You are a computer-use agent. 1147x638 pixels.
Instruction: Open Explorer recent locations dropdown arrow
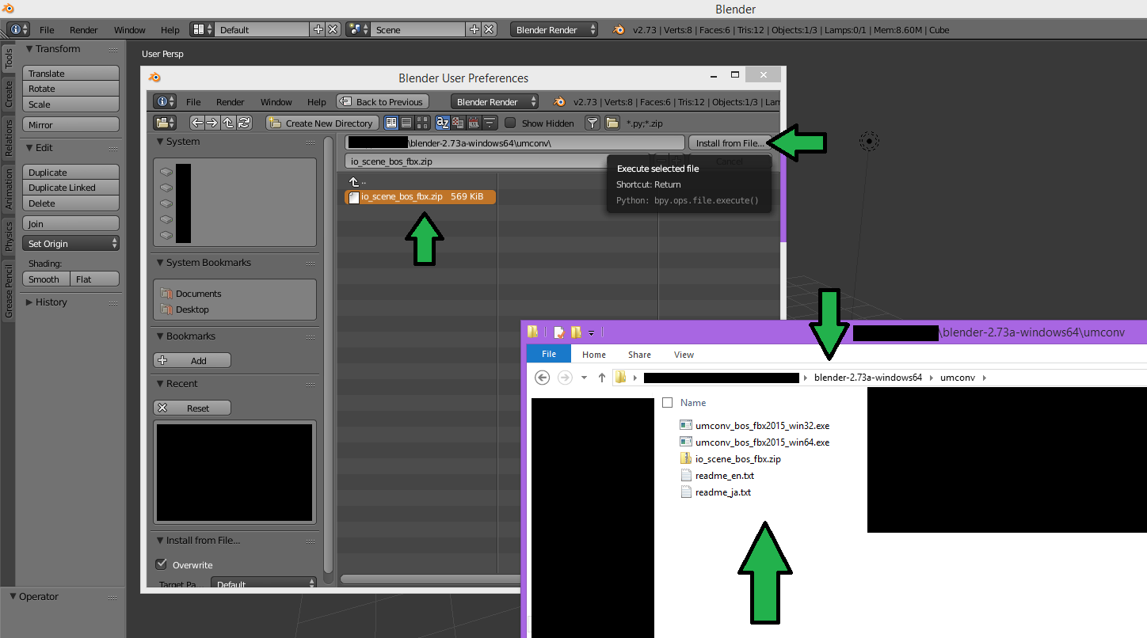coord(584,378)
